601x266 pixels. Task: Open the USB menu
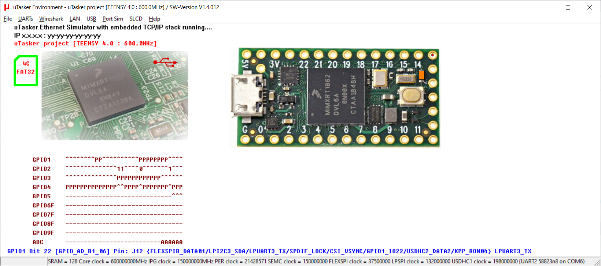(91, 19)
